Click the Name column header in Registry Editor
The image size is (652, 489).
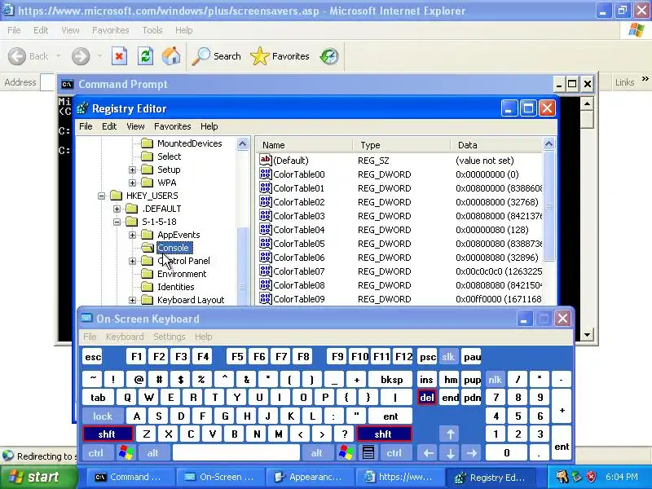(304, 145)
